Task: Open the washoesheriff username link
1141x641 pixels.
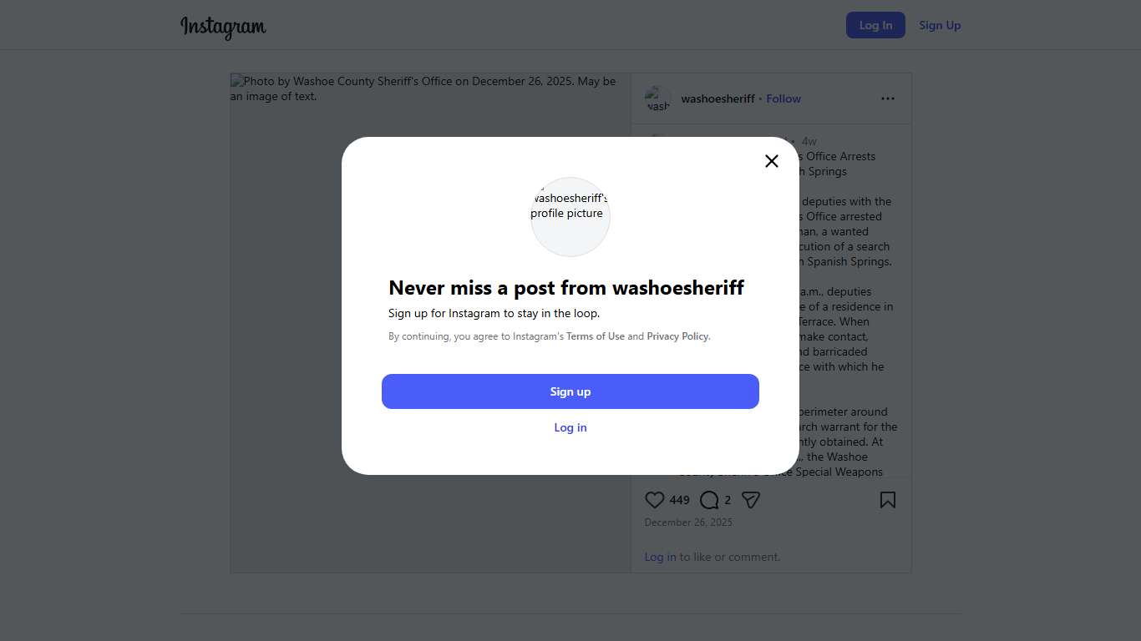Action: click(x=718, y=98)
